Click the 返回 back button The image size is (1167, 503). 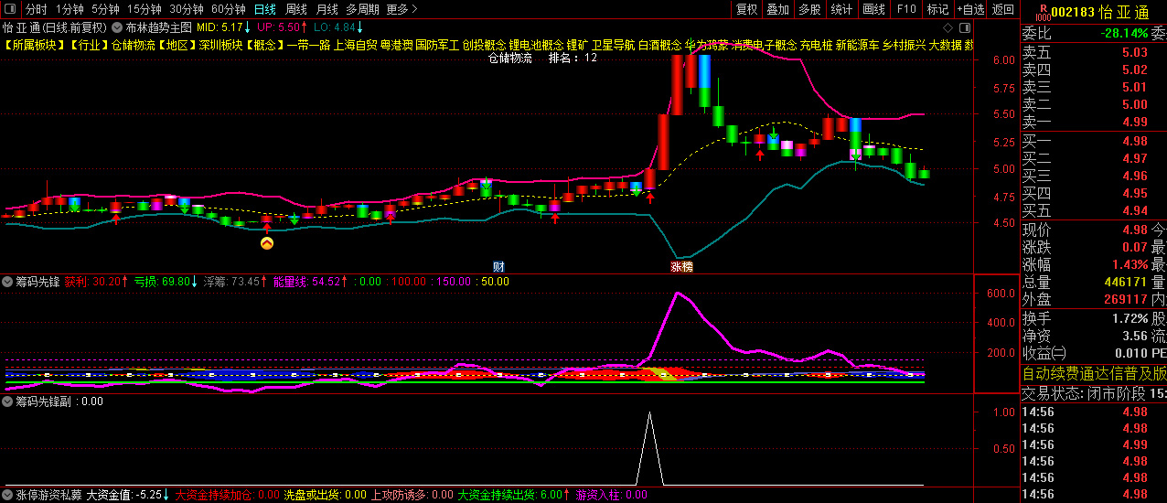point(1003,9)
